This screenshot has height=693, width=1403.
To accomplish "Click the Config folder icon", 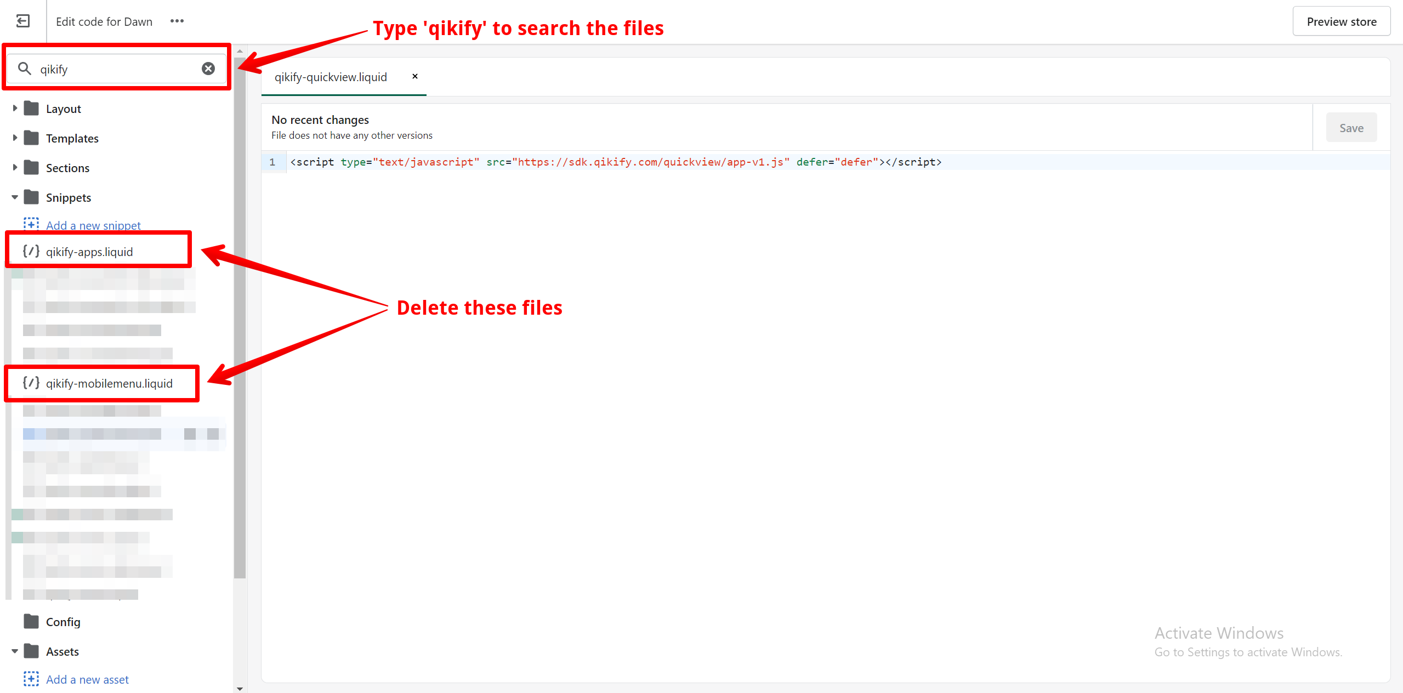I will click(x=32, y=622).
